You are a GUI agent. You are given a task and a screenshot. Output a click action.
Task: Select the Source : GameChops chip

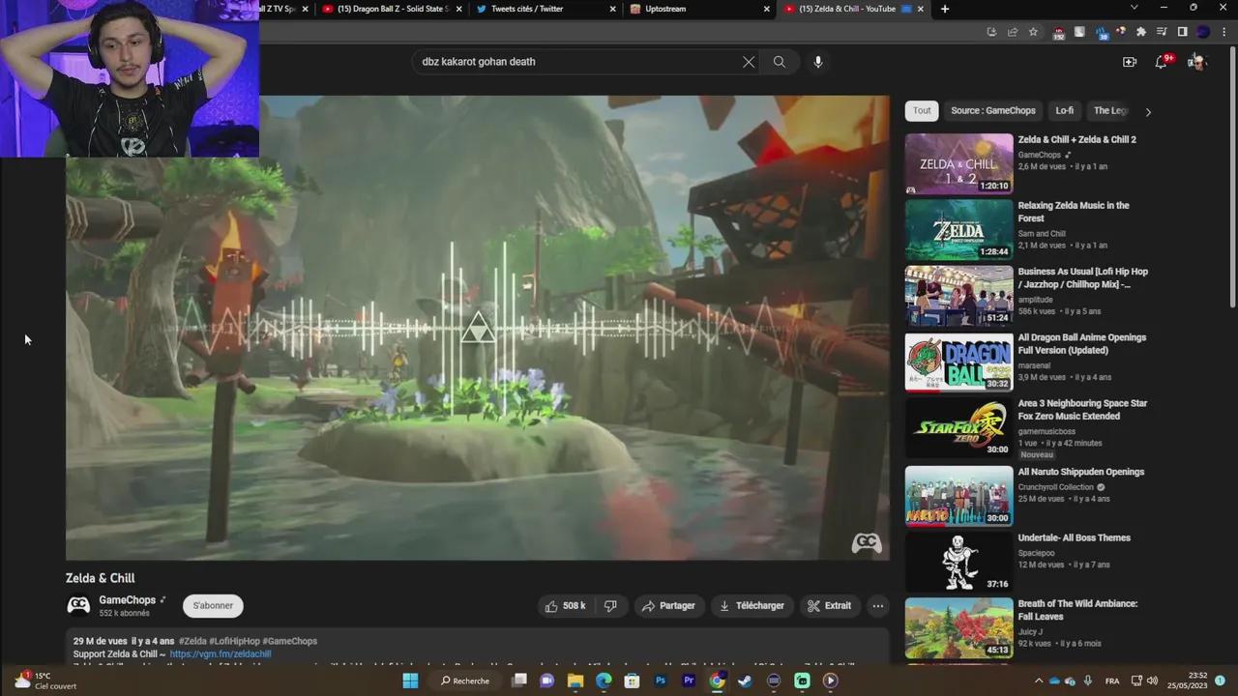tap(993, 110)
